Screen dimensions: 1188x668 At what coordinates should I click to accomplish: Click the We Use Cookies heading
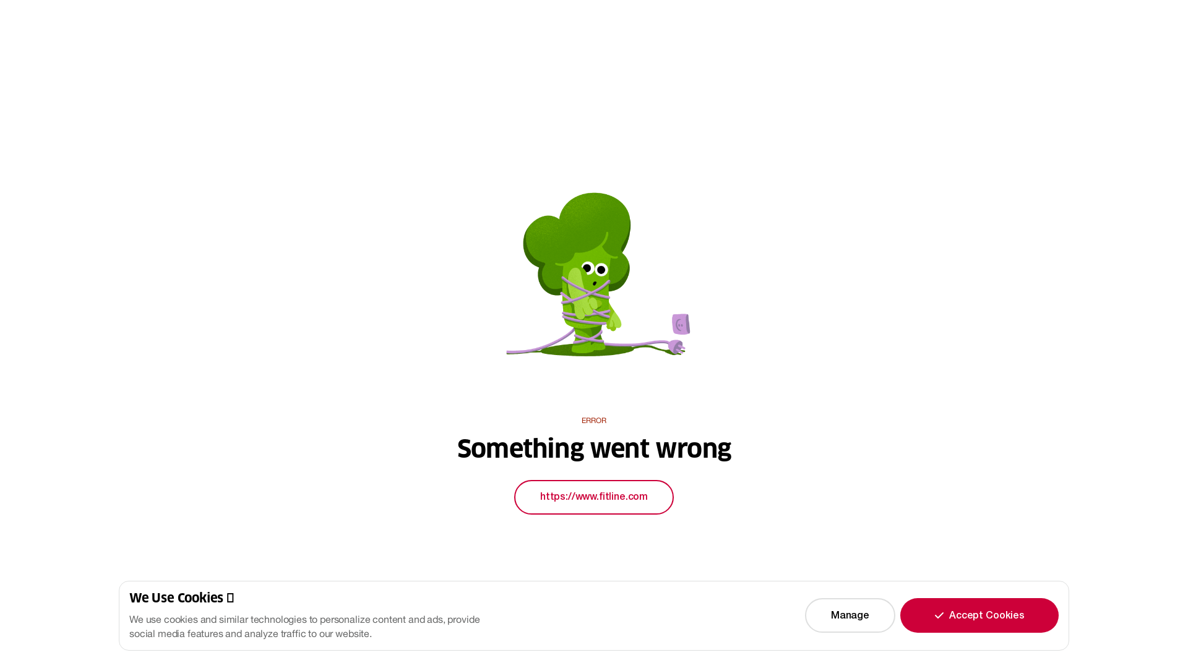176,598
